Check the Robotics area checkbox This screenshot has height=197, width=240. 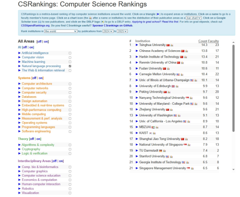[x=70, y=189]
